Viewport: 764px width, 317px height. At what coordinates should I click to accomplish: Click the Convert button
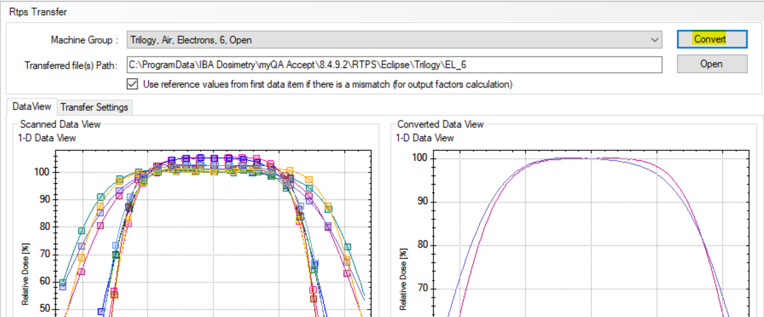pos(712,39)
